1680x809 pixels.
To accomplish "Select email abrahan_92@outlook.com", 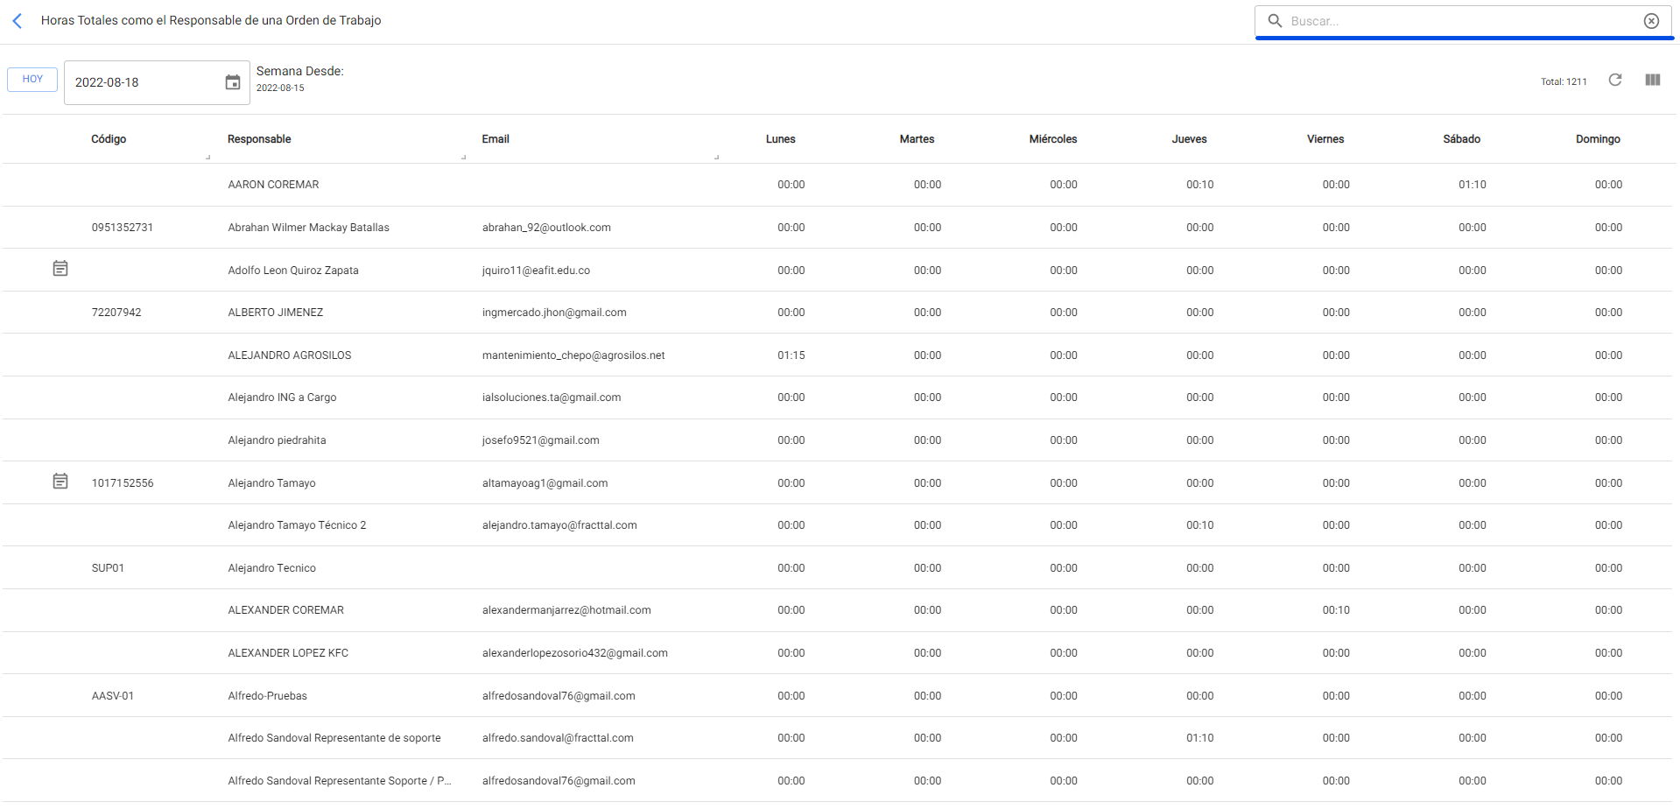I will tap(546, 228).
